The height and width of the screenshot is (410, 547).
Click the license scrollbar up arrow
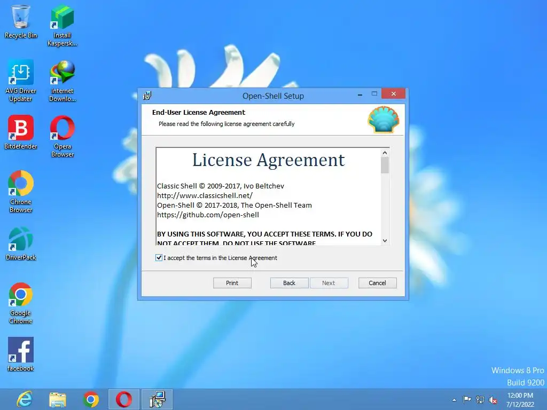tap(385, 153)
